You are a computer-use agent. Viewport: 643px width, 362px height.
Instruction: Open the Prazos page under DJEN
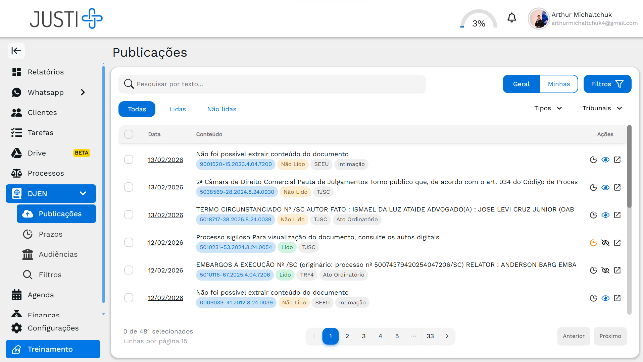click(51, 234)
